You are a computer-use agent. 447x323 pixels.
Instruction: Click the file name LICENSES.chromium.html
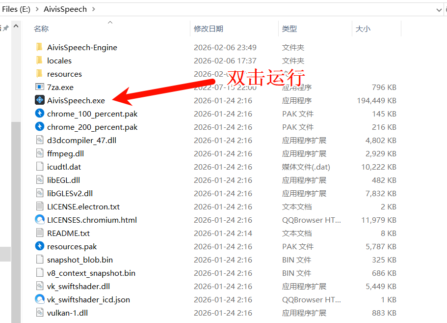coord(92,220)
